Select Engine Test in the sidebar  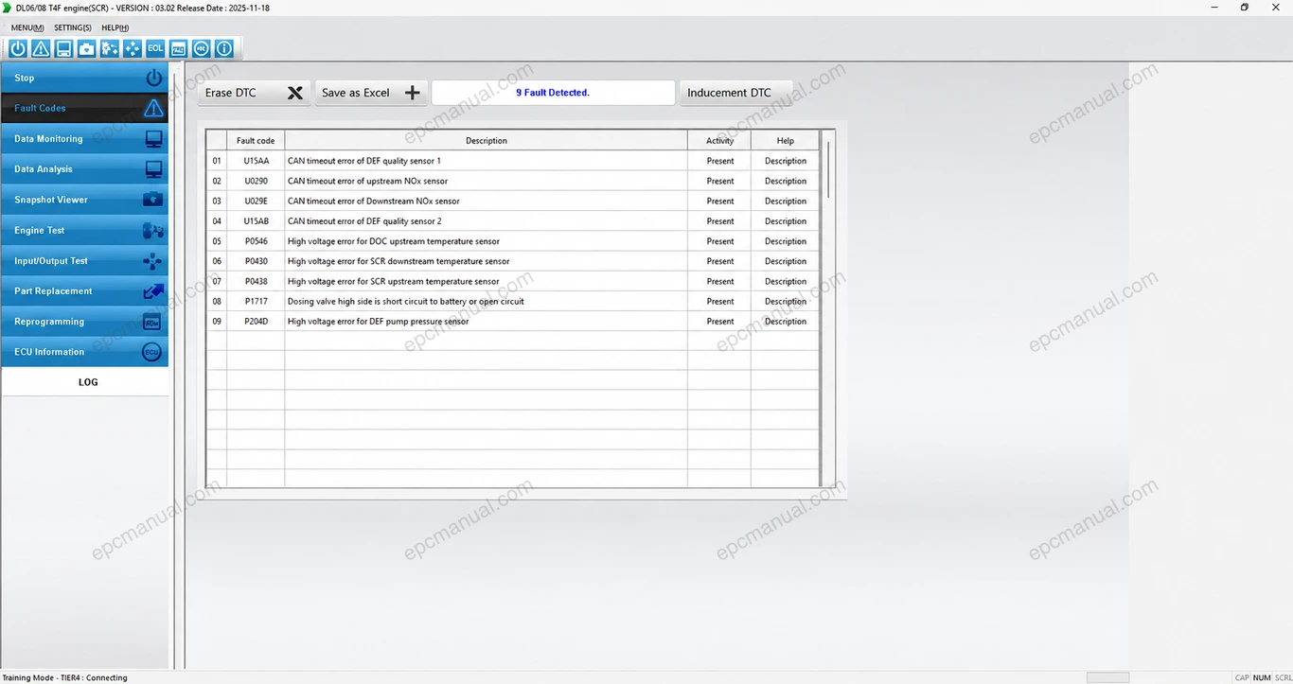tap(85, 230)
